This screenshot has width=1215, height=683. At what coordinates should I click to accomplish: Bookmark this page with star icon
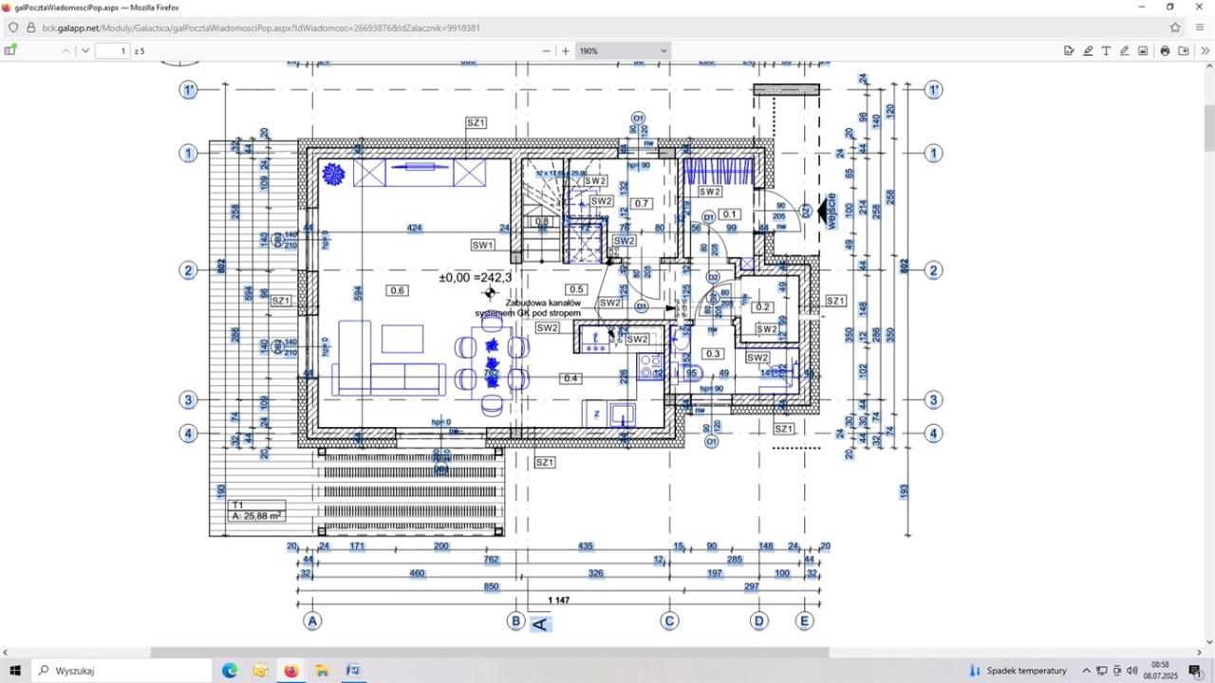(x=1175, y=28)
